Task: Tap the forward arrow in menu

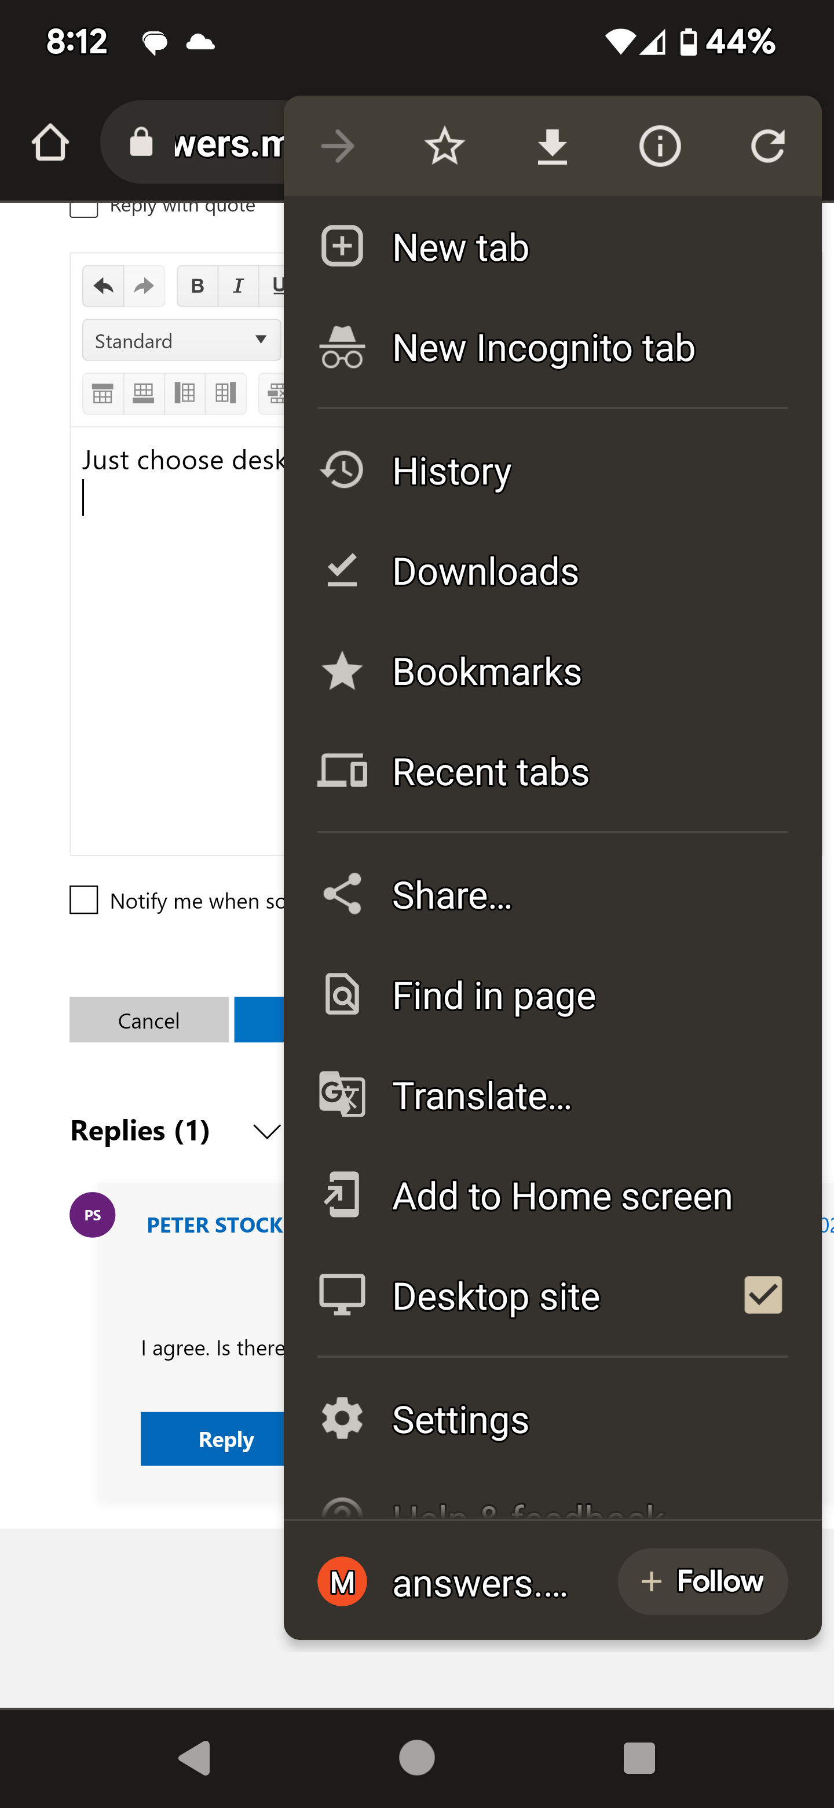Action: click(x=338, y=146)
